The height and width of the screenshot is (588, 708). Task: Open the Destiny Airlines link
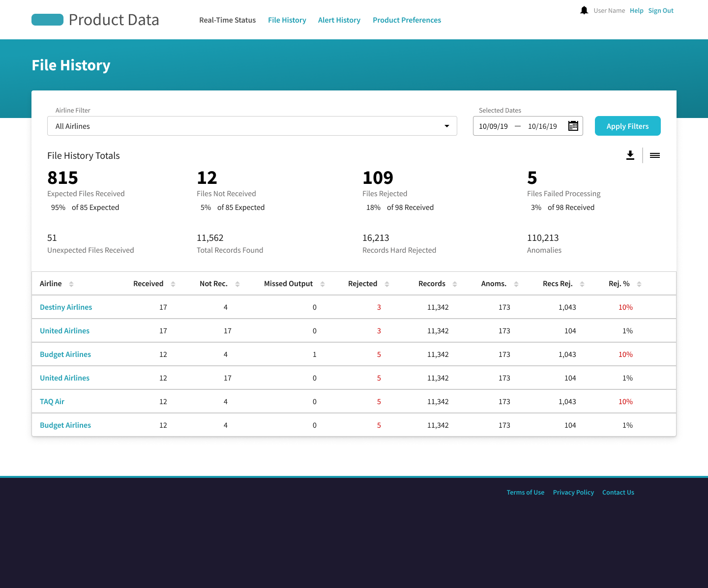66,307
